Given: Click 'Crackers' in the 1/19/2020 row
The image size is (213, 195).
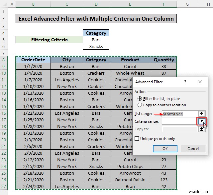Looking at the screenshot, I should tap(96, 106).
